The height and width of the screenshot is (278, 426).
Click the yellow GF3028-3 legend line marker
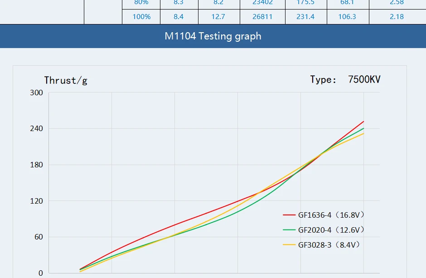(x=289, y=245)
